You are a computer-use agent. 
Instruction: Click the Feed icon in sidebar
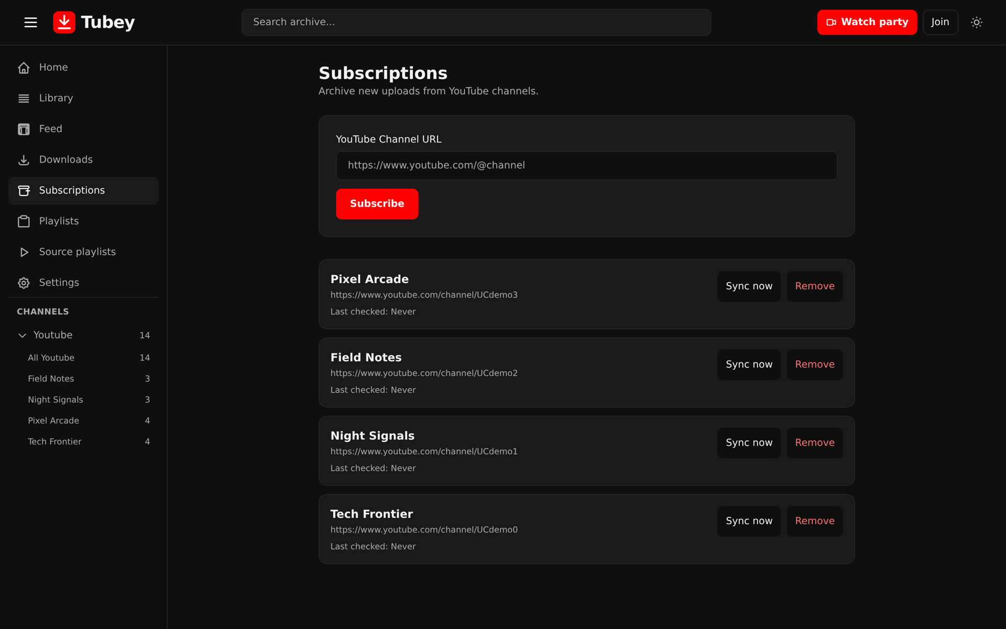[24, 129]
